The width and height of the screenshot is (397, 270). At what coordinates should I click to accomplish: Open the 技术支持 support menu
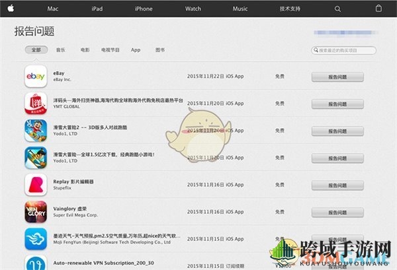(x=290, y=9)
